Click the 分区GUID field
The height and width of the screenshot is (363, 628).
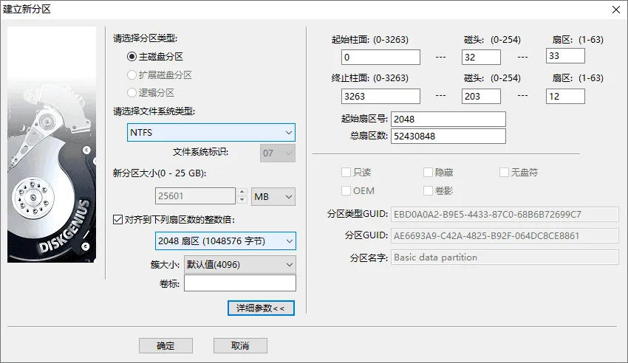(x=505, y=236)
